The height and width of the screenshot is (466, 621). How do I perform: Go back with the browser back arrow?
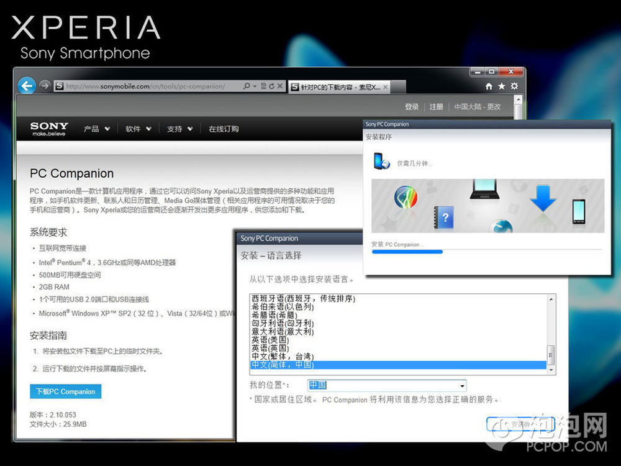click(27, 86)
